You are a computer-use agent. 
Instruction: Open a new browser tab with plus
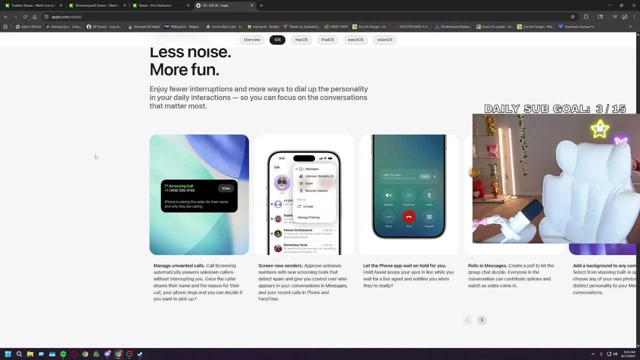(261, 5)
